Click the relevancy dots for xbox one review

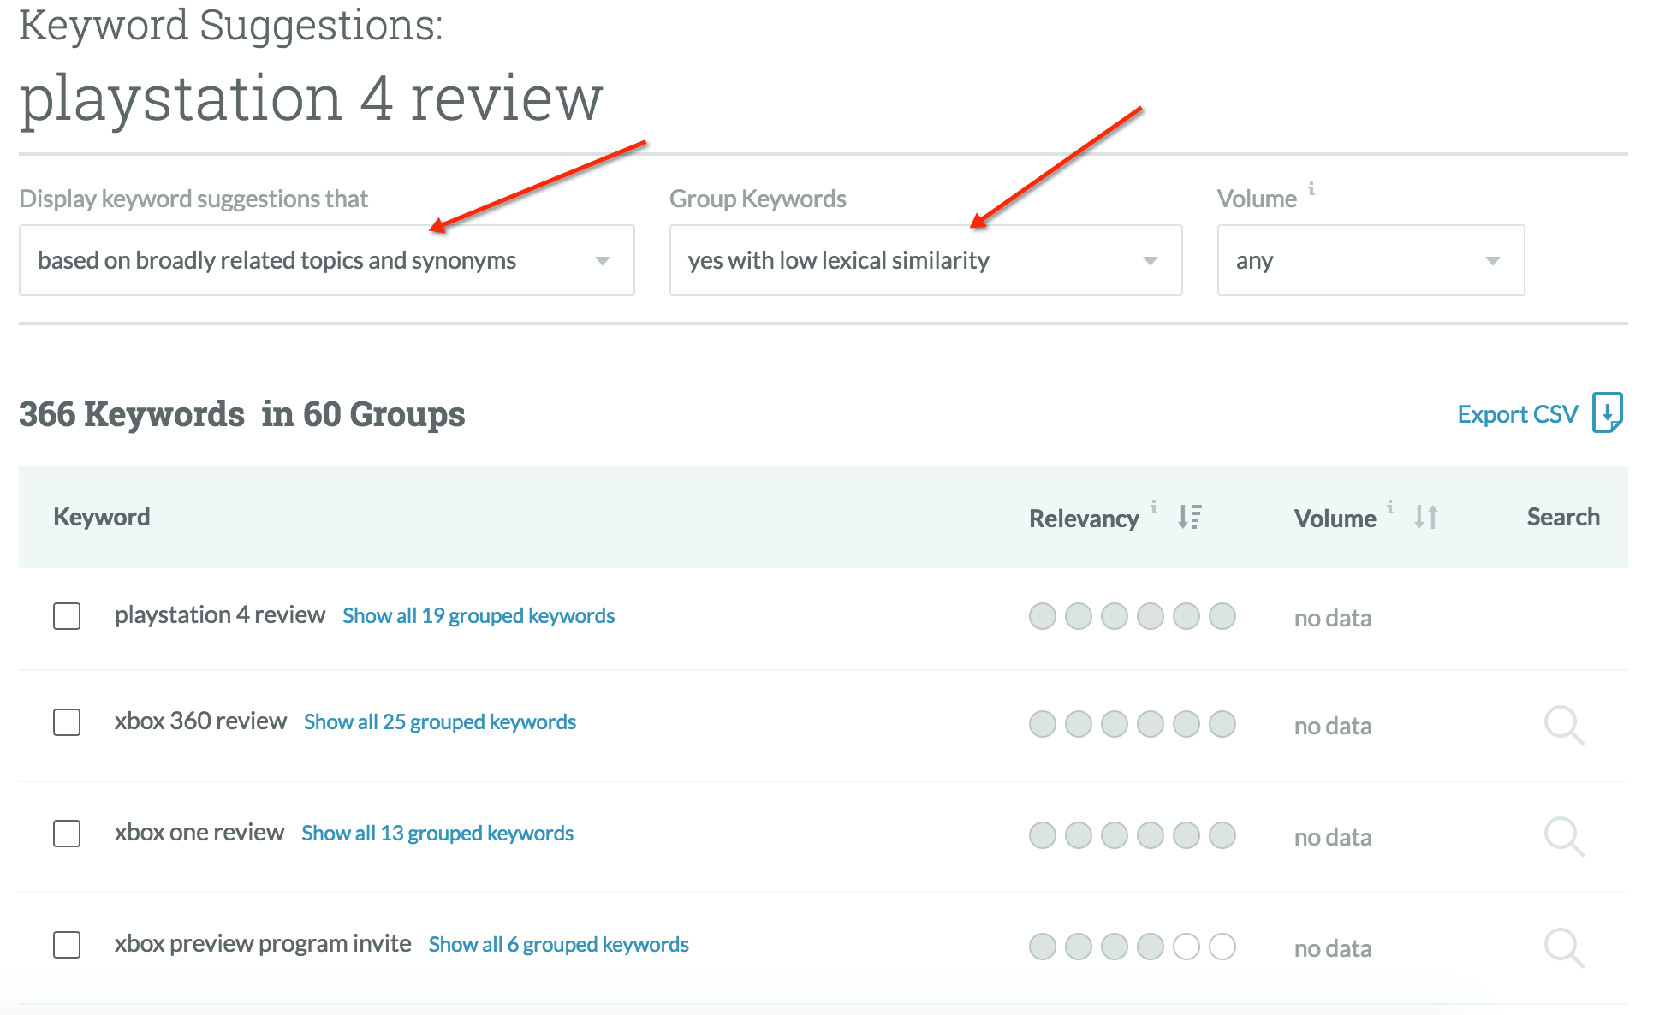(x=1132, y=835)
